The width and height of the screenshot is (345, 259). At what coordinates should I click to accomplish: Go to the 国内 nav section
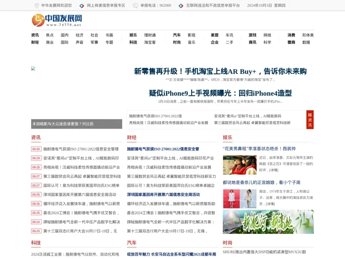[x=65, y=35]
